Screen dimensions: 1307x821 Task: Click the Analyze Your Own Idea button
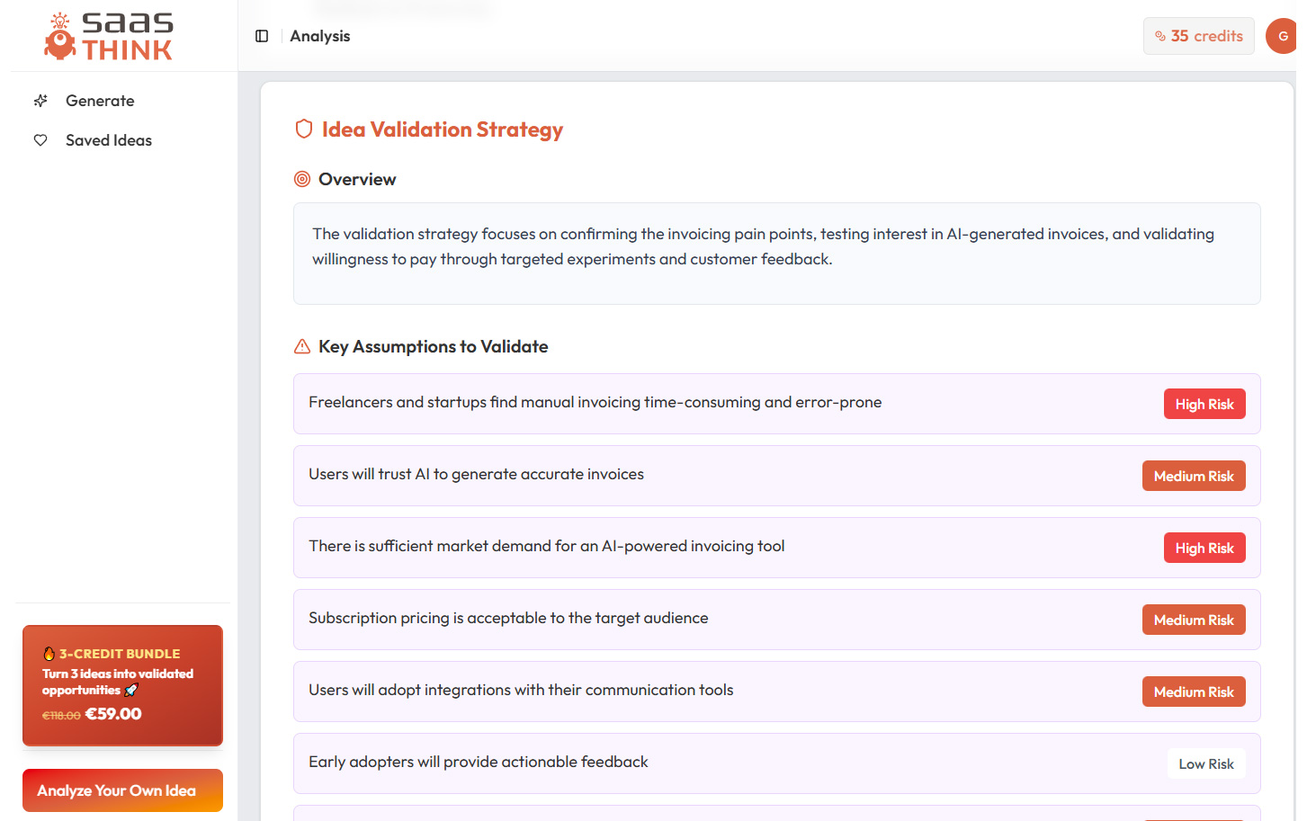(122, 790)
